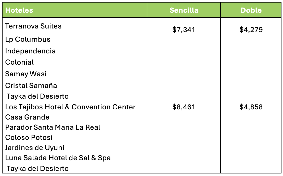Click the Sencilla column header

tap(184, 10)
